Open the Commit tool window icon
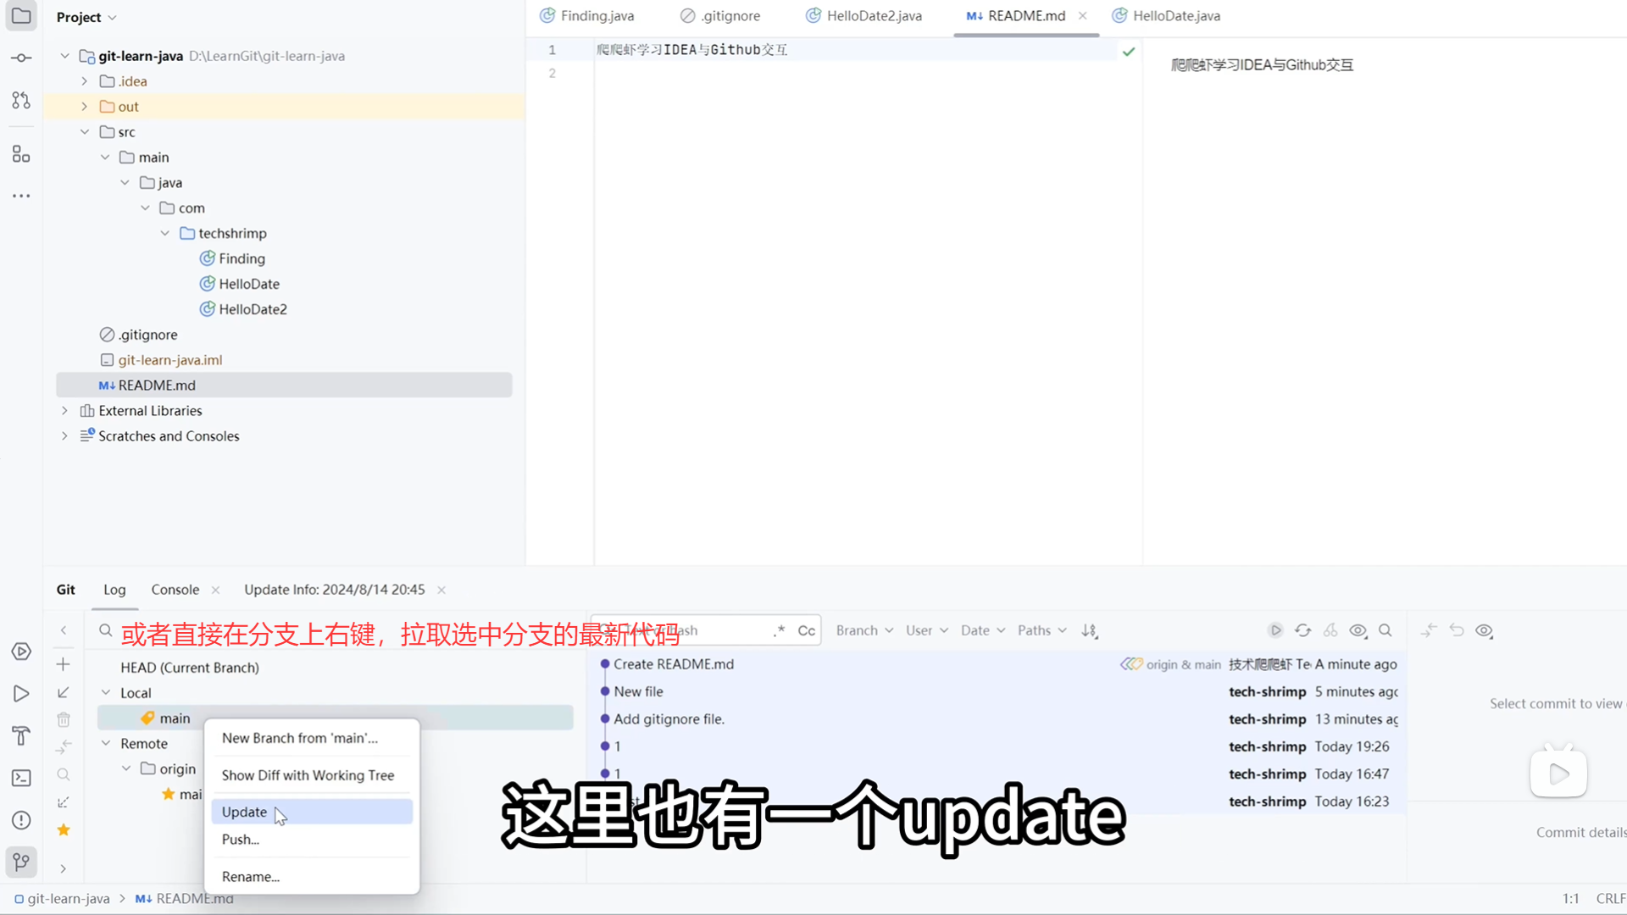This screenshot has height=915, width=1627. [21, 58]
